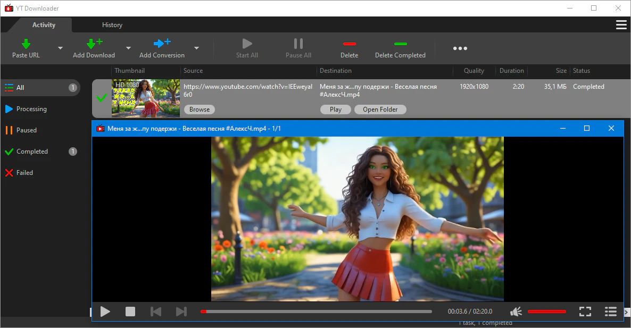Click the red Delete icon in toolbar
Screen dimensions: 631x328
[349, 44]
